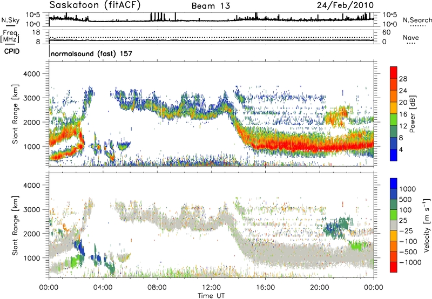Viewport: 432px width, 299px height.
Task: Click the 12 label on Power colorbar
Action: pos(403,126)
